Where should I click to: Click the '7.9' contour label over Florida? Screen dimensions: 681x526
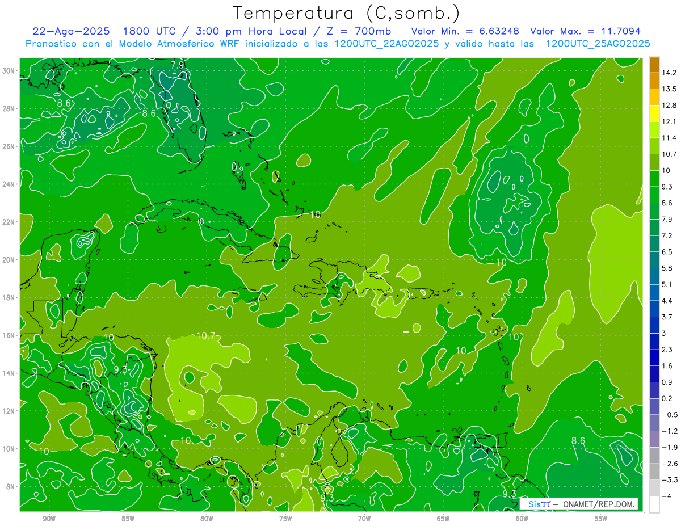(x=178, y=65)
